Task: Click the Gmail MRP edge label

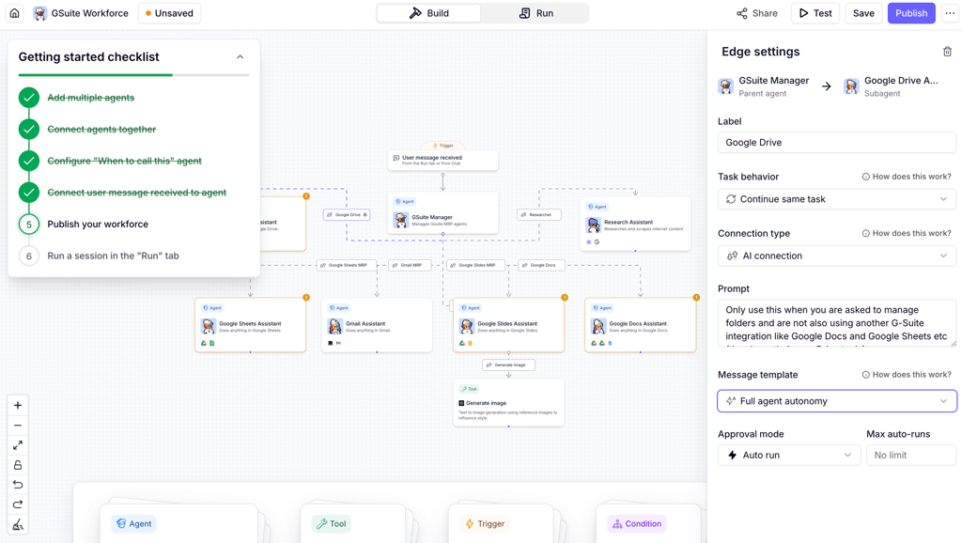Action: [411, 265]
